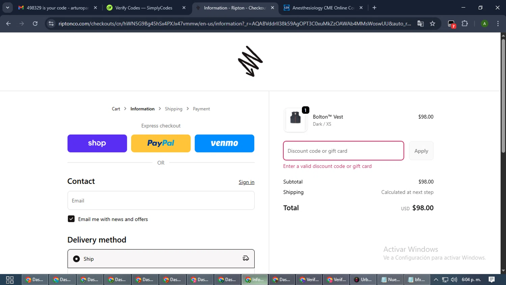Open the 'bfx...' Notepad taskbar item
506x285 pixels.
(x=417, y=280)
